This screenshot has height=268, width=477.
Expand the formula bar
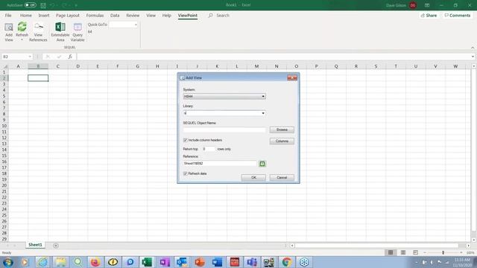(x=473, y=57)
